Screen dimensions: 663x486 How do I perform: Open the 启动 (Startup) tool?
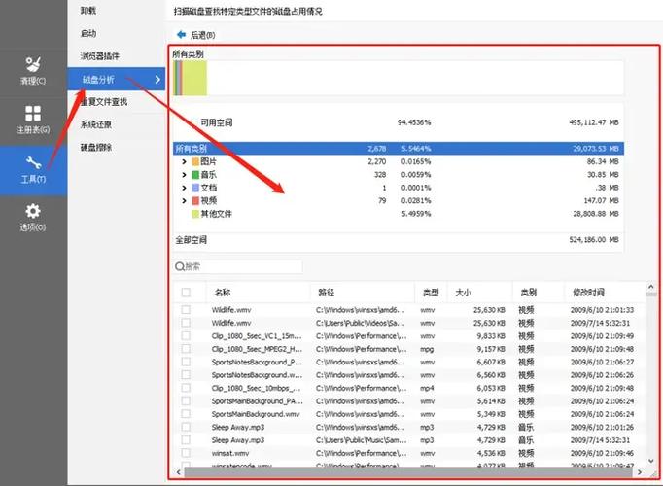[x=88, y=33]
